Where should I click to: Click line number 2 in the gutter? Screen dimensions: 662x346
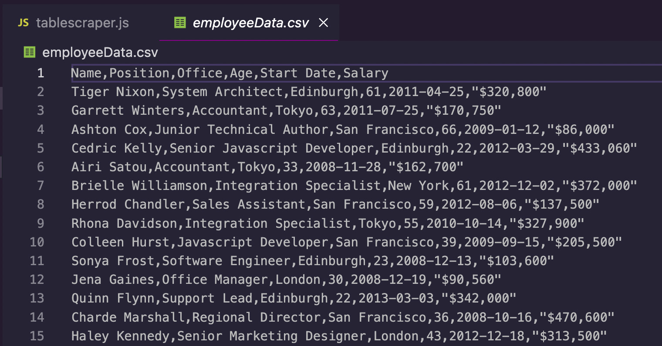[41, 92]
